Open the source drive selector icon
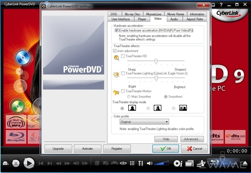The image size is (251, 173). (6, 163)
